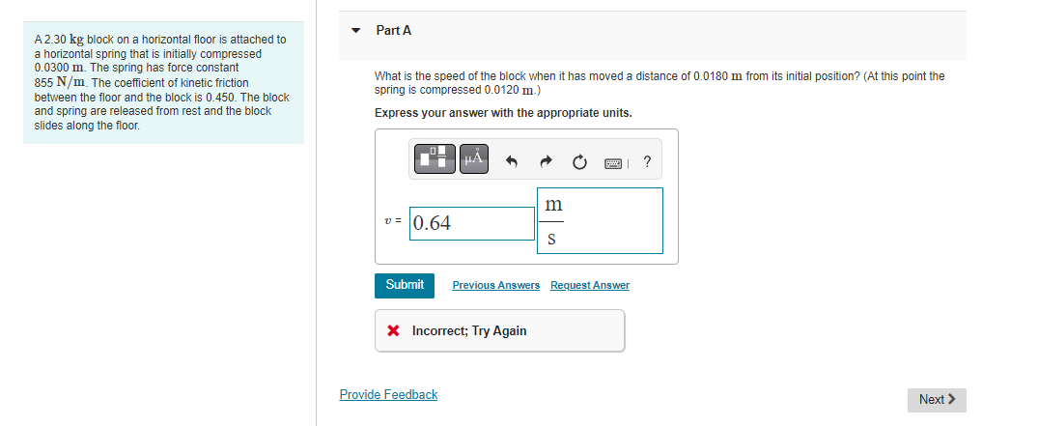
Task: Reset the answer box
Action: 579,161
